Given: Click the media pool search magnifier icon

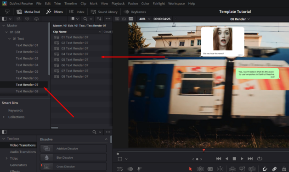Looking at the screenshot, I should 85,19.
